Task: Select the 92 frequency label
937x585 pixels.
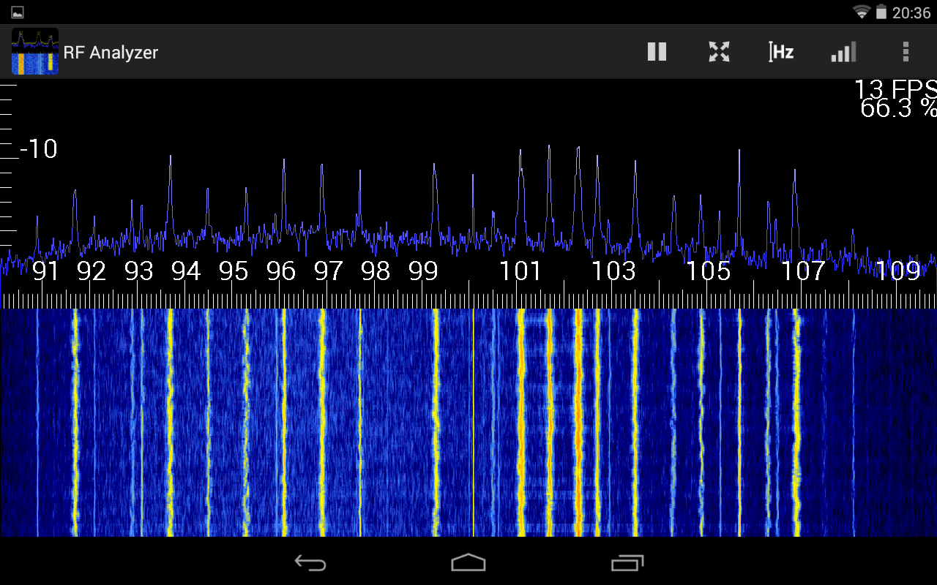Action: (92, 271)
